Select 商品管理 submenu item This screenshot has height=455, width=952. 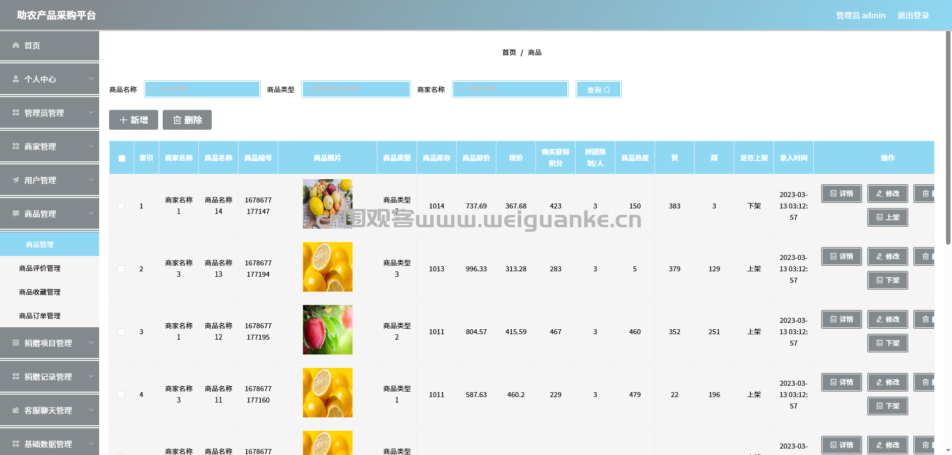50,244
